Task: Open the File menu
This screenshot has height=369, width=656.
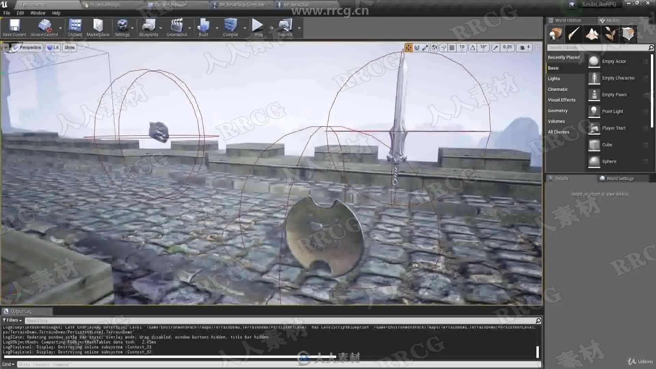Action: (6, 13)
